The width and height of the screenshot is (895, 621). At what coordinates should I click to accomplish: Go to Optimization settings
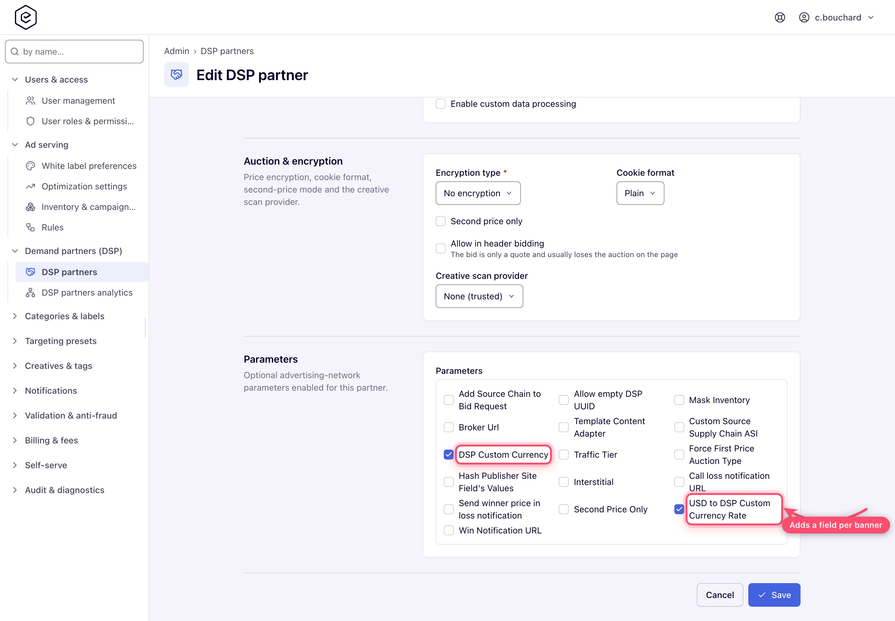[82, 186]
